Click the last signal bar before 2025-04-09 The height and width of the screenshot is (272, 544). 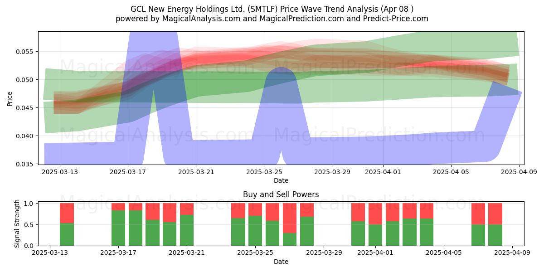pos(495,224)
